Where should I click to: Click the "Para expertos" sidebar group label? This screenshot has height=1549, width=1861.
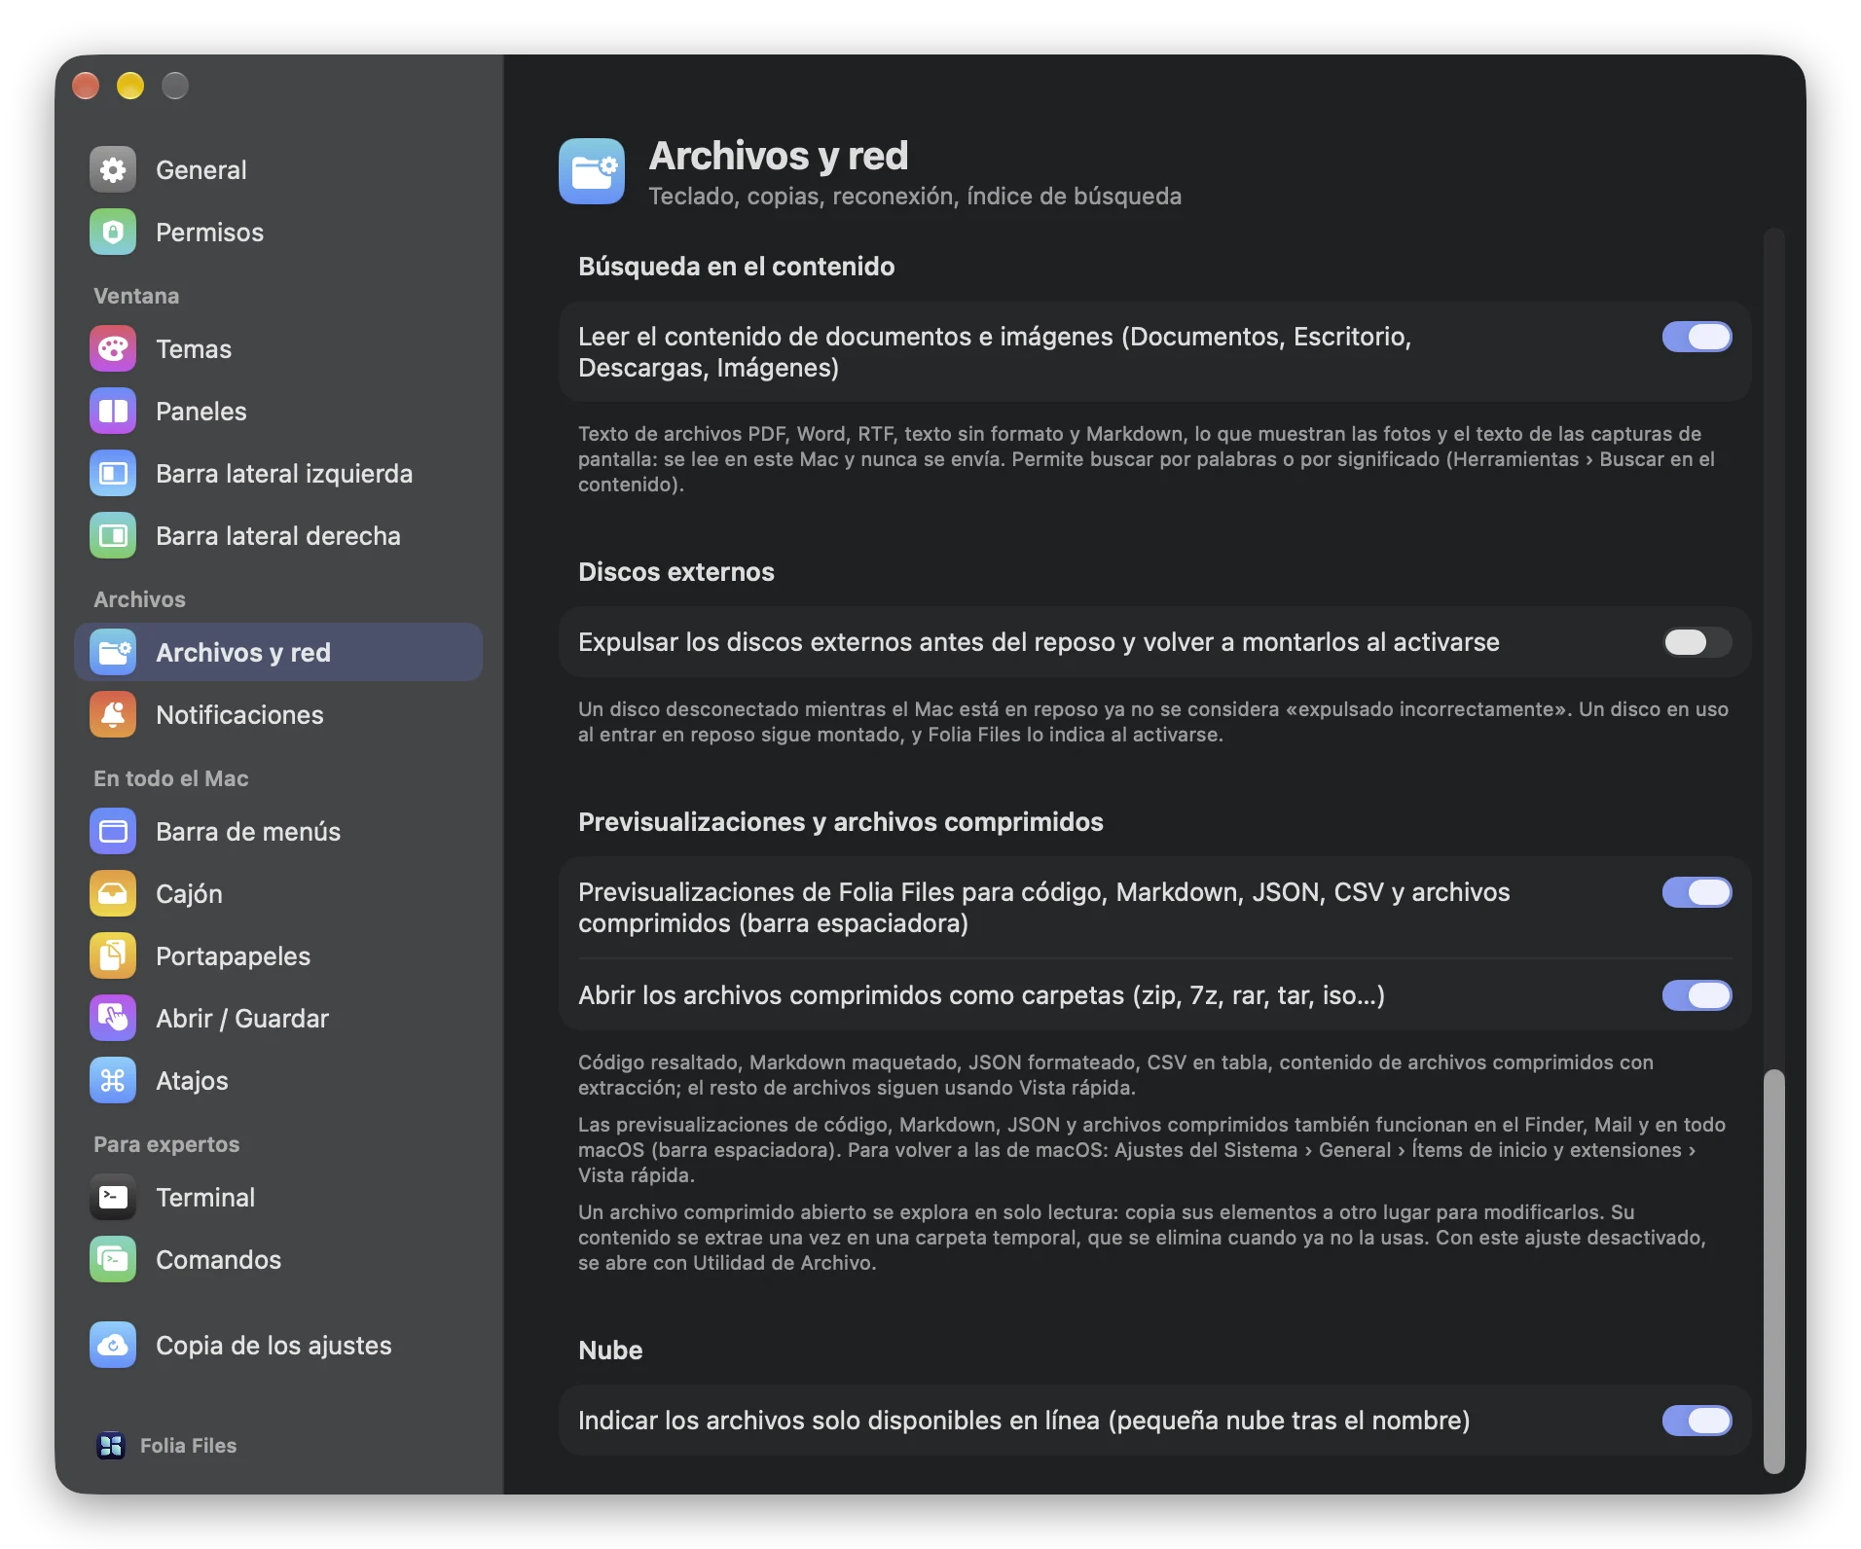(x=166, y=1144)
